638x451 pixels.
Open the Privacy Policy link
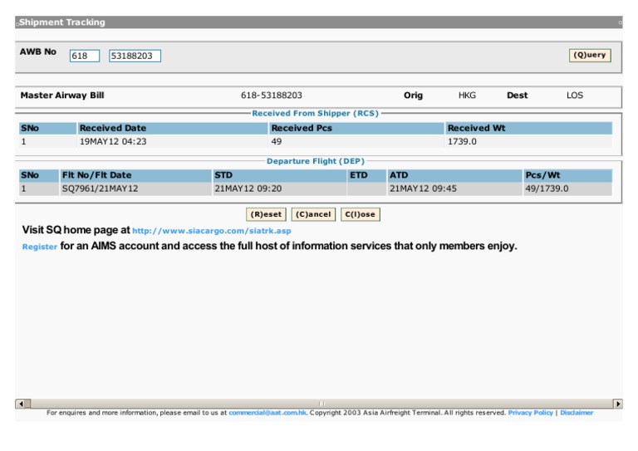pos(530,413)
